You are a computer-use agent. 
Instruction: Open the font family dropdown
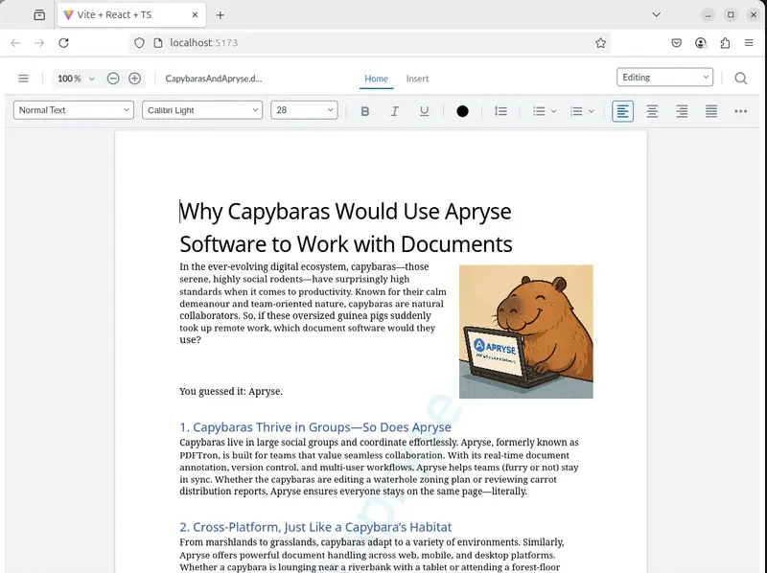point(201,110)
